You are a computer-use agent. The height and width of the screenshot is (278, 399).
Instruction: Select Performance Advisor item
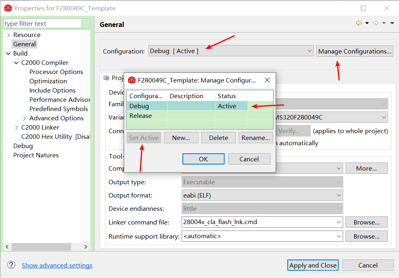point(59,100)
